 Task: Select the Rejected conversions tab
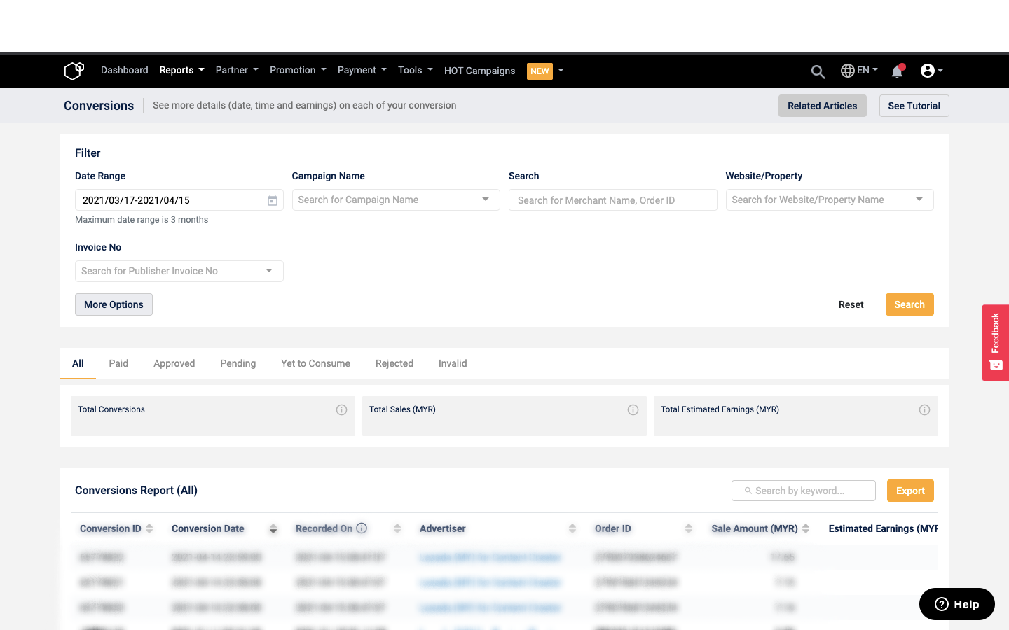click(394, 363)
